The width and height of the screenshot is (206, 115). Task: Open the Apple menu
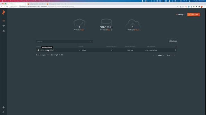pyautogui.click(x=2, y=1)
